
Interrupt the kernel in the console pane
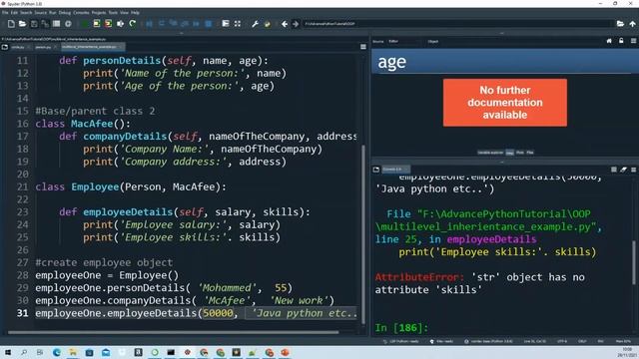tap(614, 170)
